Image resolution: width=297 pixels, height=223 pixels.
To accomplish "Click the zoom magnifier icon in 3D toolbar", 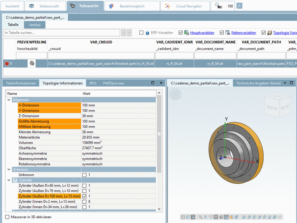I will coord(201,217).
